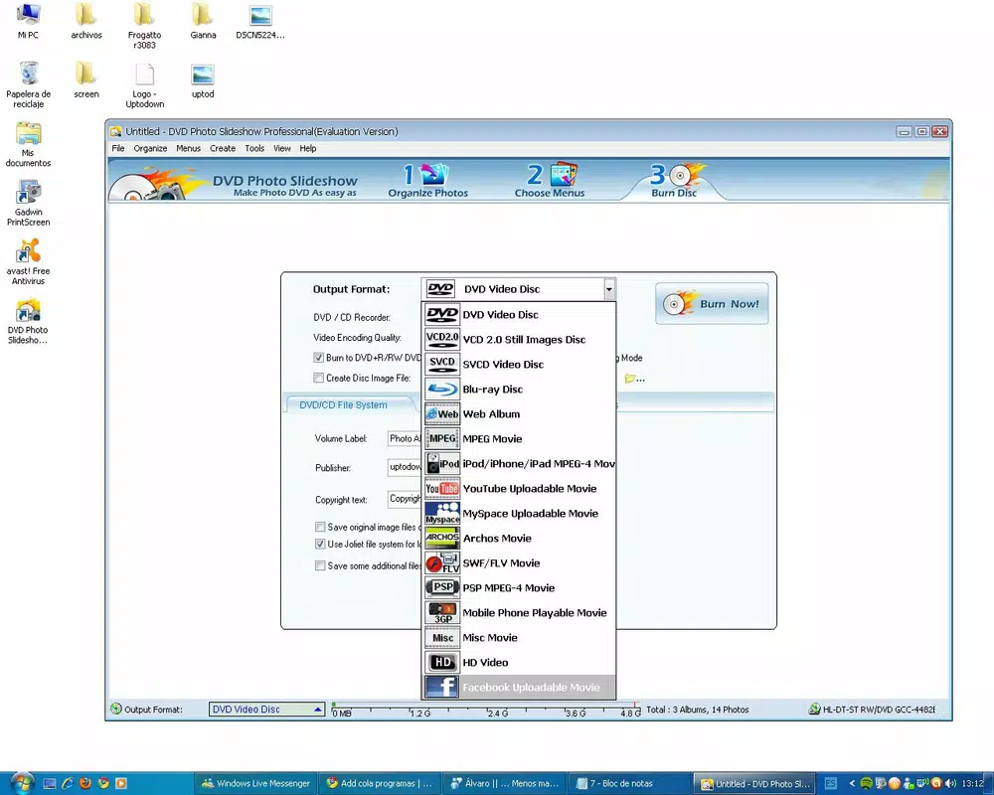This screenshot has width=994, height=795.
Task: Enable Save some additional files checkbox
Action: [x=320, y=565]
